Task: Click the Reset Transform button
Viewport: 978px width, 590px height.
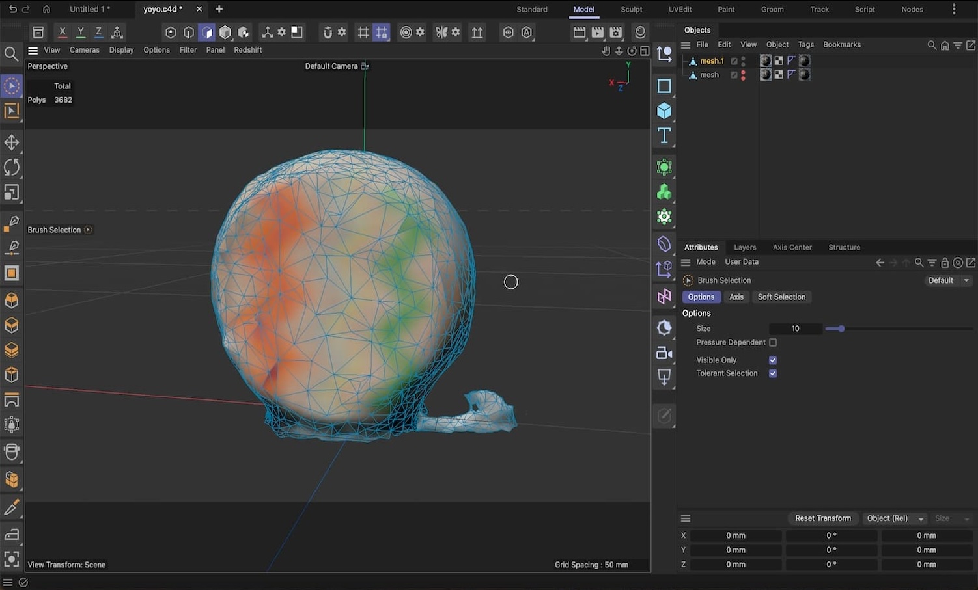Action: pyautogui.click(x=822, y=518)
